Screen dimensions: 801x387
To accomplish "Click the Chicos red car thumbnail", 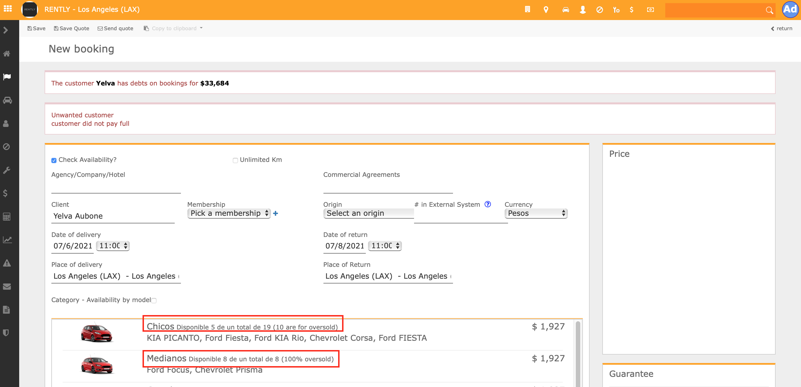I will tap(97, 333).
